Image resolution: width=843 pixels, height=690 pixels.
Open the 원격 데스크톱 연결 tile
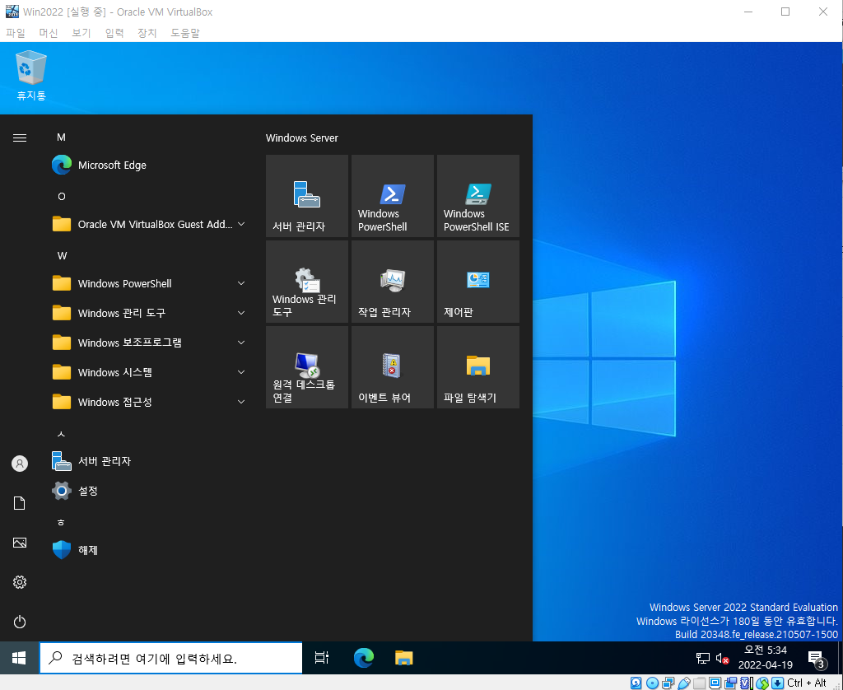(306, 366)
